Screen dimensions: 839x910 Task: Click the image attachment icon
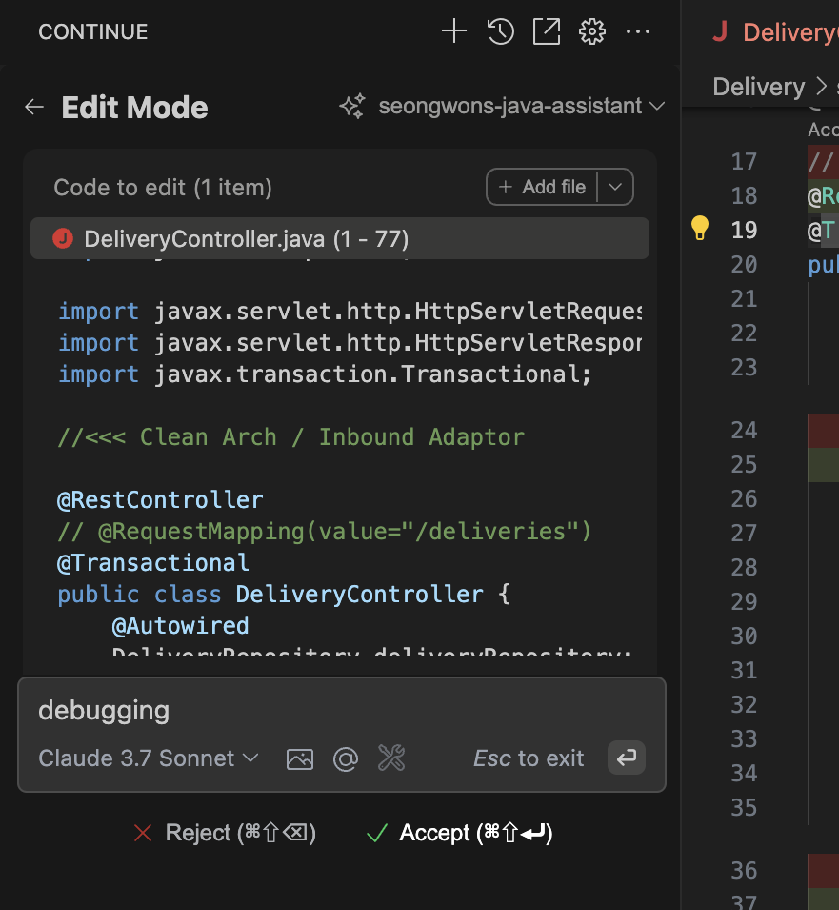coord(300,758)
